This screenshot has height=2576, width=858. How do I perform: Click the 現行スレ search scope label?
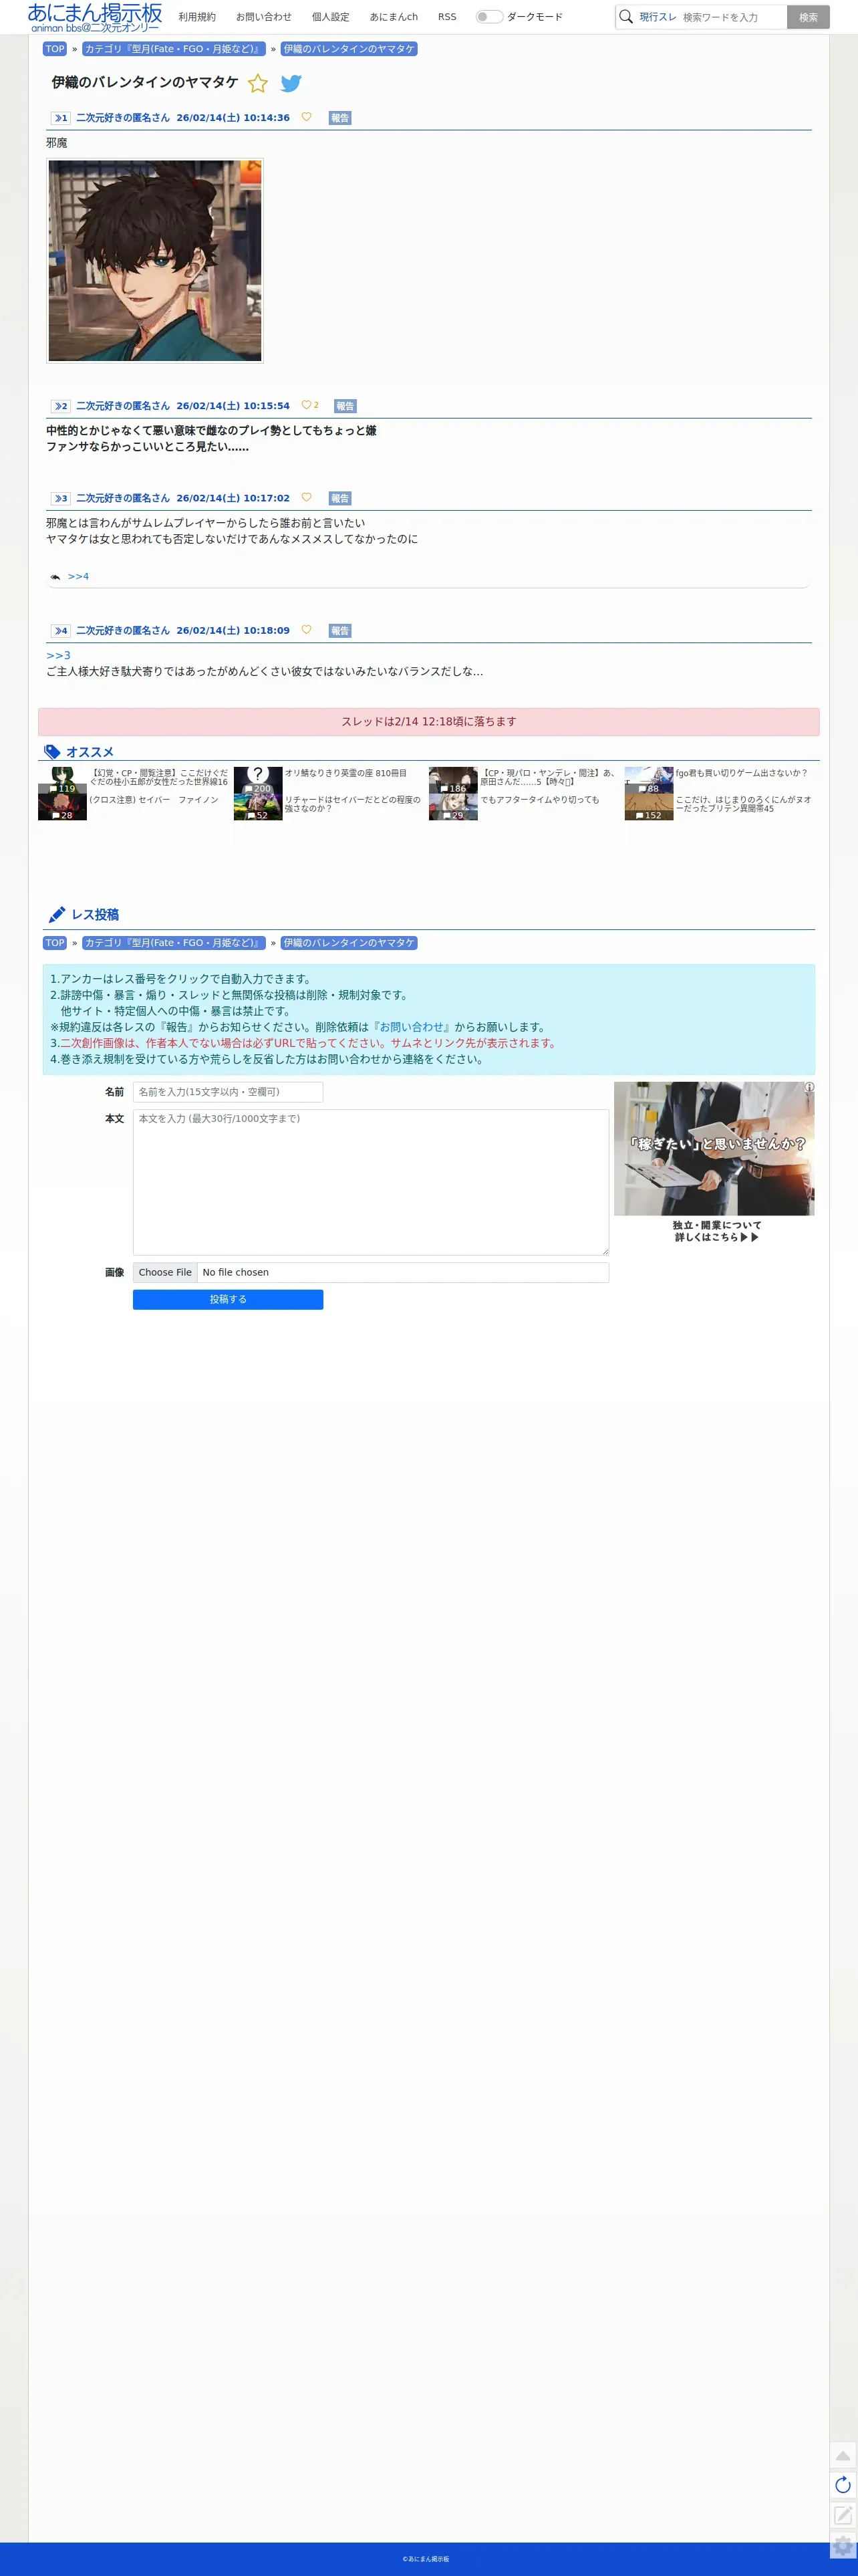click(658, 17)
